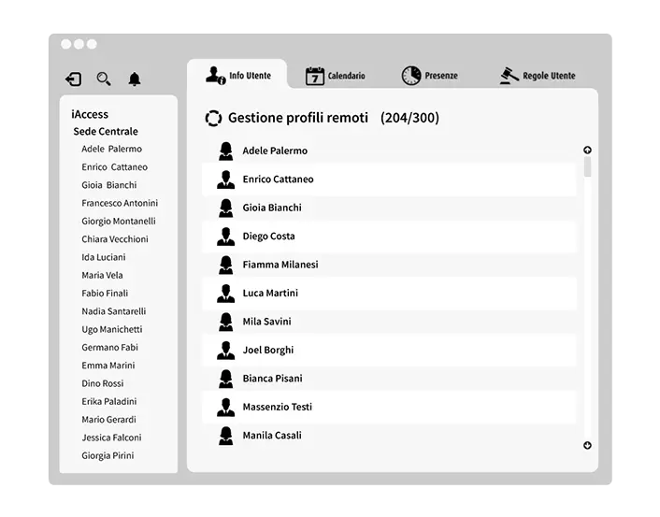660x517 pixels.
Task: Click Bianca Pisani's avatar icon
Action: (x=226, y=379)
